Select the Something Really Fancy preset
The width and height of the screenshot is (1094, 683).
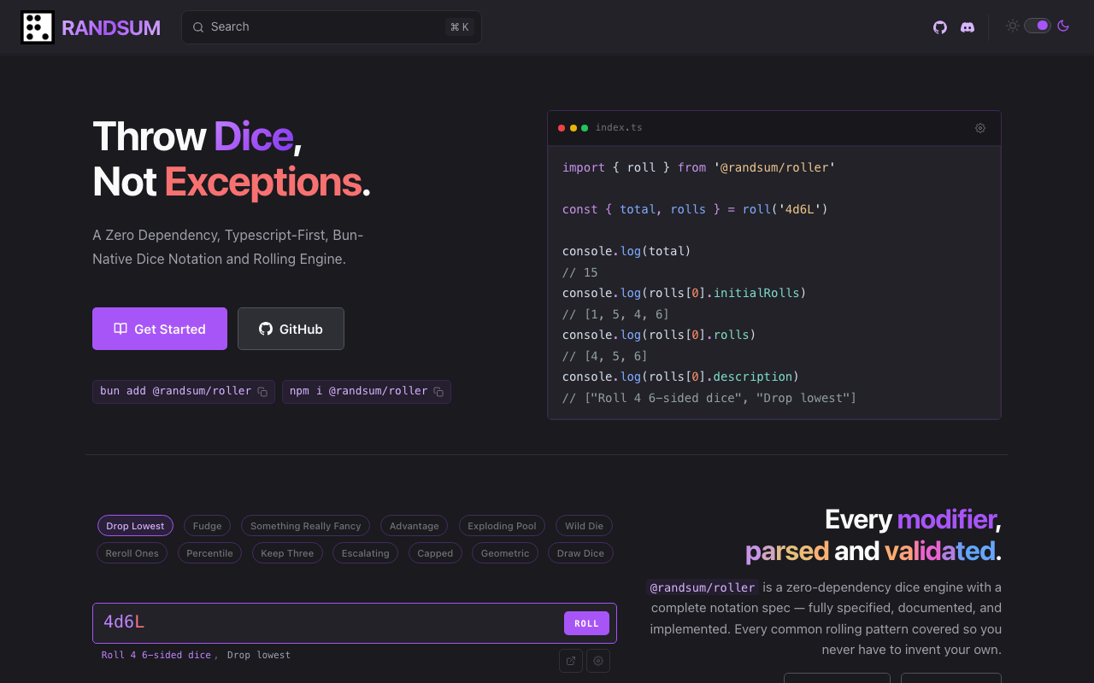pyautogui.click(x=306, y=526)
